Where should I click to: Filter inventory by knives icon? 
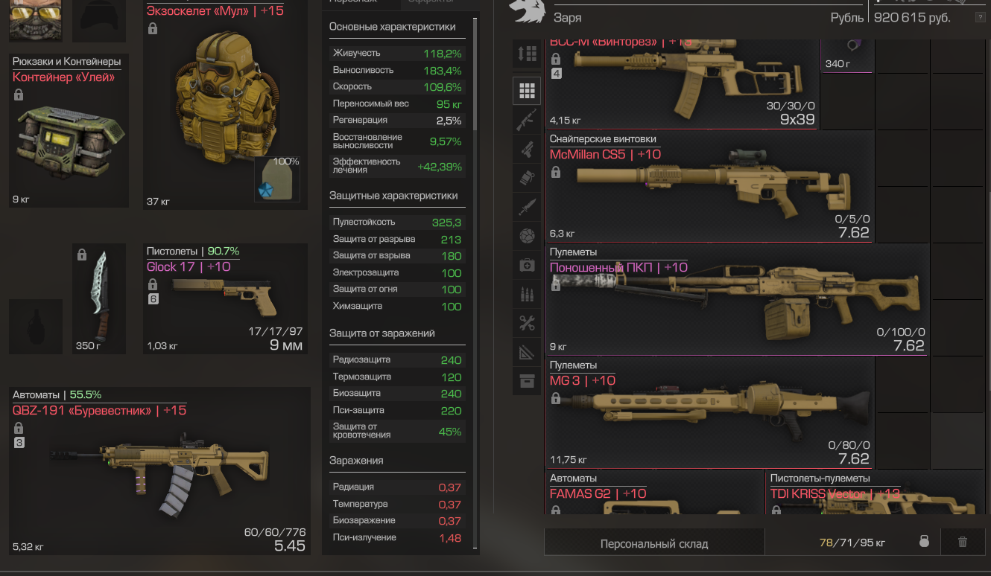pyautogui.click(x=527, y=207)
